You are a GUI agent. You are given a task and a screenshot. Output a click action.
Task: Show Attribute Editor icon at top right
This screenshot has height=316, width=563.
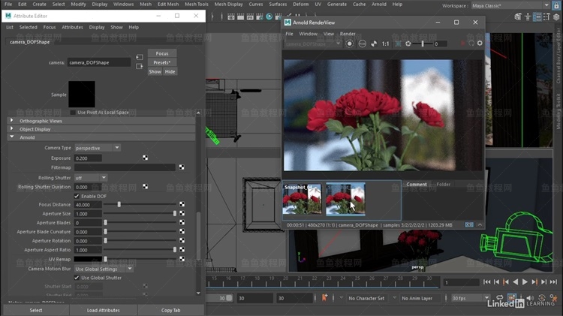pyautogui.click(x=537, y=17)
